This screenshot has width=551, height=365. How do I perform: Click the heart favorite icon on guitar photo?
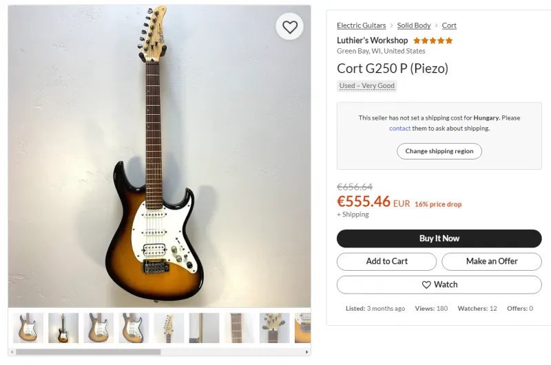[x=289, y=27]
